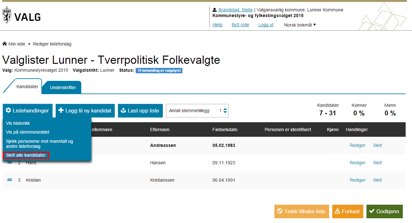Click the warning triangle icon on Forkast
The height and width of the screenshot is (223, 412).
pyautogui.click(x=337, y=211)
